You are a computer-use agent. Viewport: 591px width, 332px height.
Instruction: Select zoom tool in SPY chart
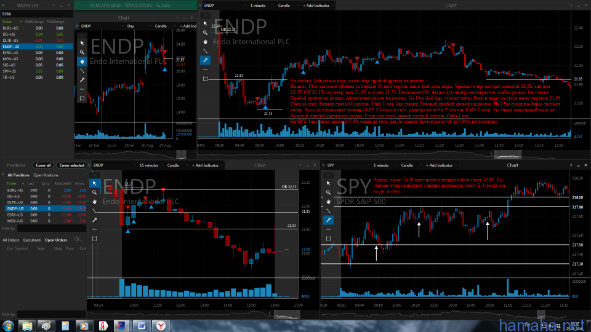tap(328, 192)
